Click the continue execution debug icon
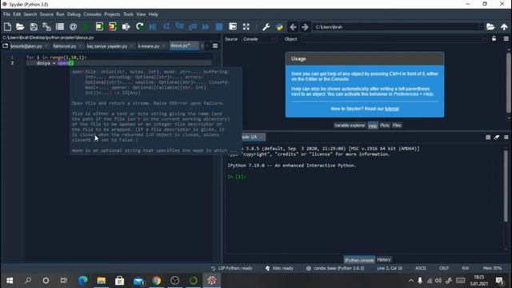512x288 pixels. coord(206,26)
